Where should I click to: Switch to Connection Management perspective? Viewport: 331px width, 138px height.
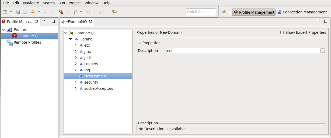click(x=302, y=12)
